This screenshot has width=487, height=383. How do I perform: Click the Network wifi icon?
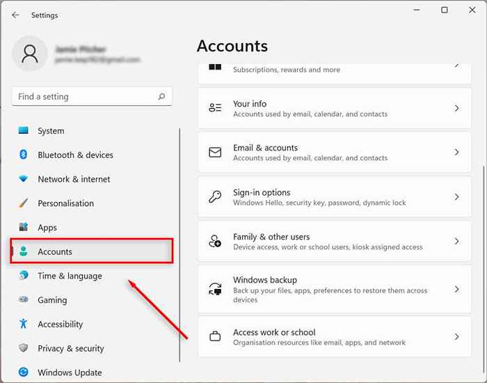[x=23, y=179]
